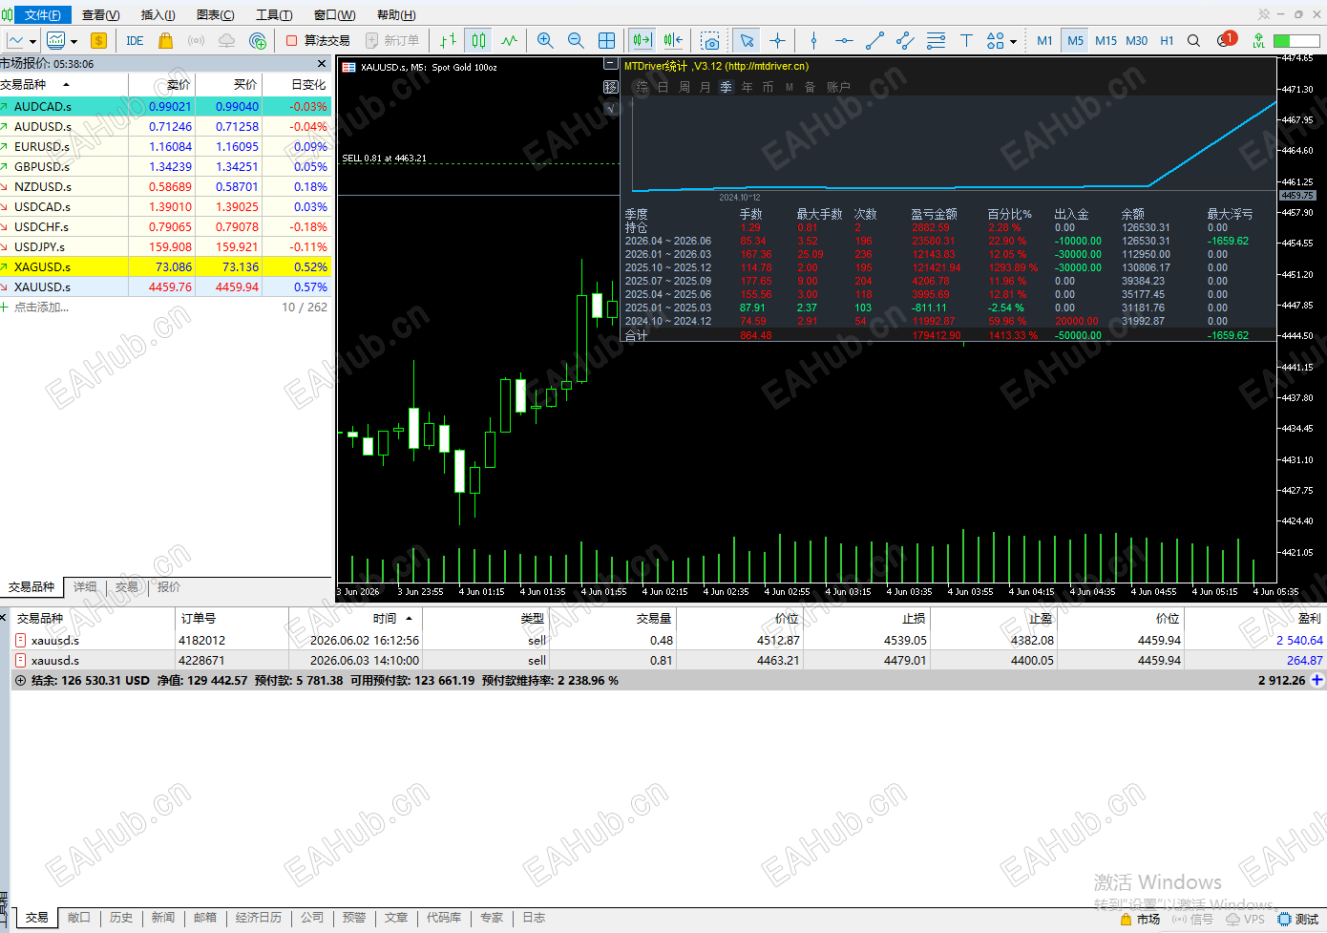Switch to the 详细 tab in Market Watch
The width and height of the screenshot is (1327, 933).
[85, 587]
